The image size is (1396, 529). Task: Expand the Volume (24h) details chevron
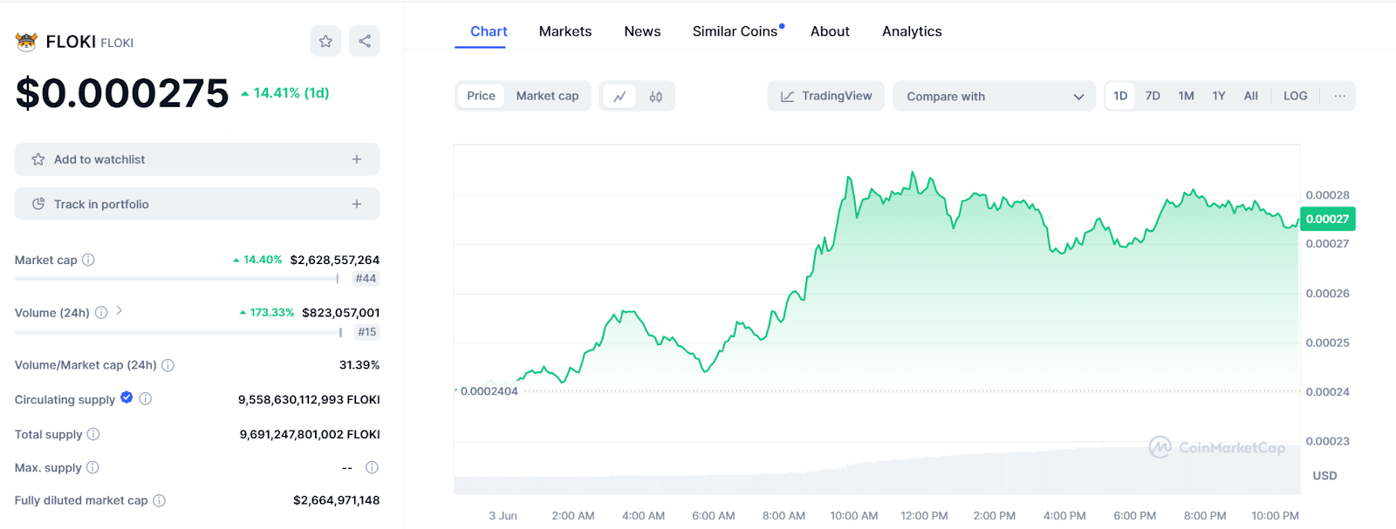[x=120, y=310]
